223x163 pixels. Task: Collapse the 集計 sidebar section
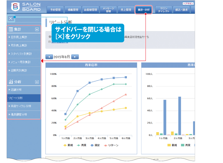[37, 29]
